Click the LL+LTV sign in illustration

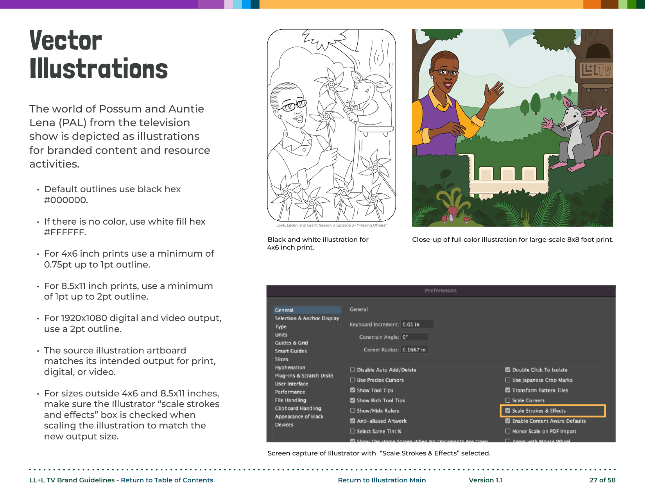click(594, 71)
